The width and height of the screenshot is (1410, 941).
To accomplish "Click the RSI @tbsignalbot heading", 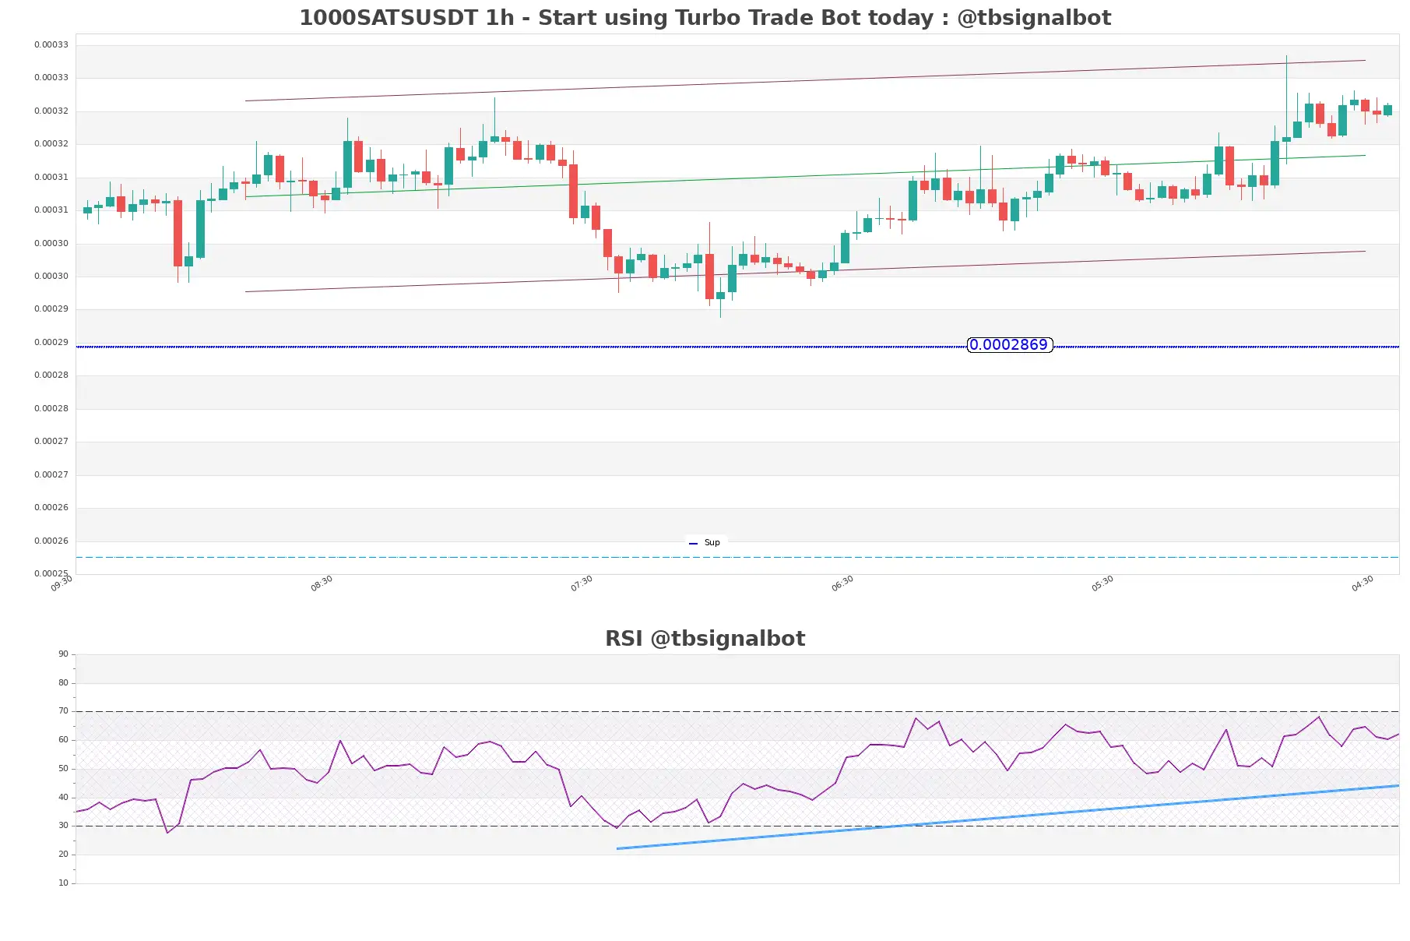I will click(705, 638).
